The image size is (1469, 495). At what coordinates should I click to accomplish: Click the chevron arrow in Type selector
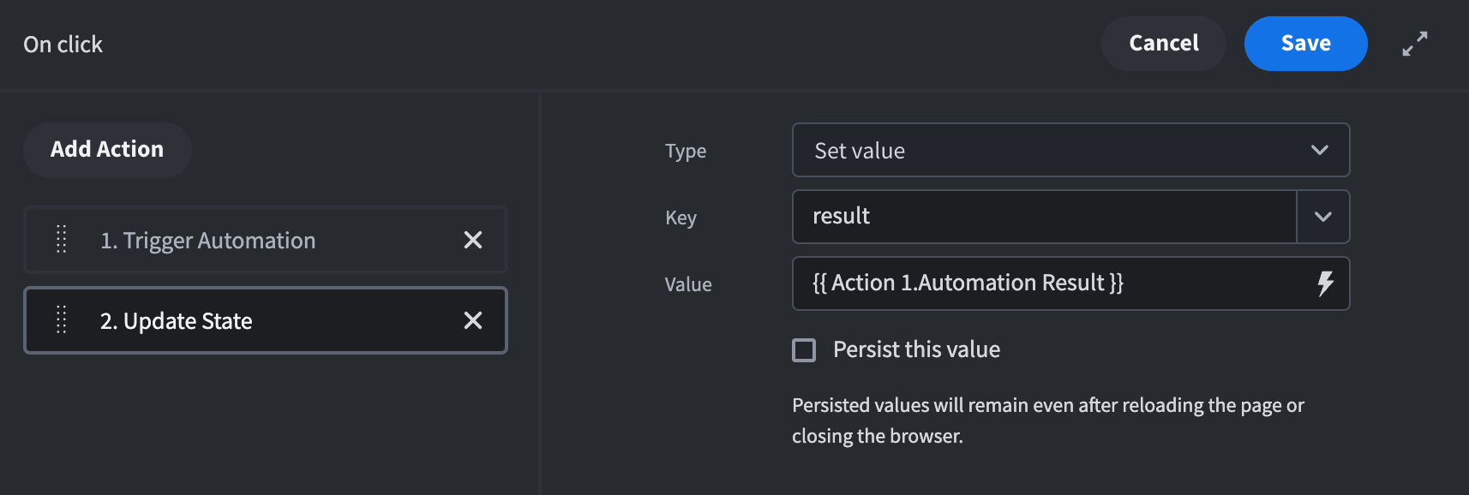pyautogui.click(x=1319, y=151)
